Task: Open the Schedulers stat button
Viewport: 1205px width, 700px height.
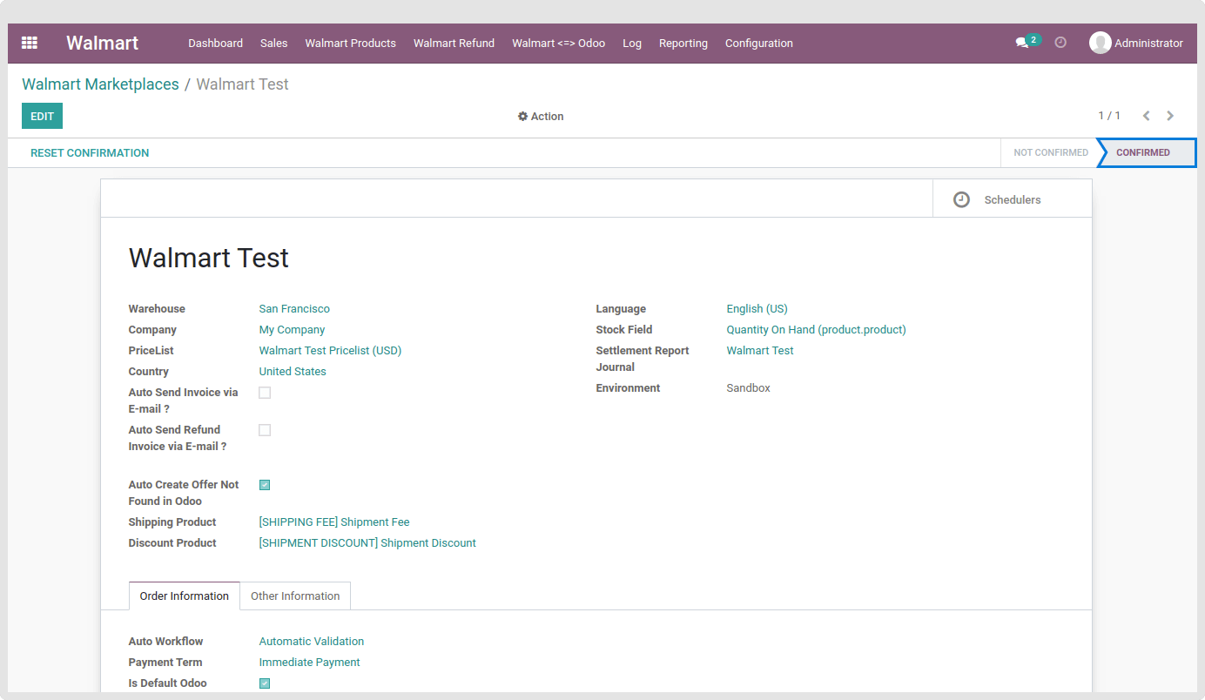Action: tap(1012, 199)
